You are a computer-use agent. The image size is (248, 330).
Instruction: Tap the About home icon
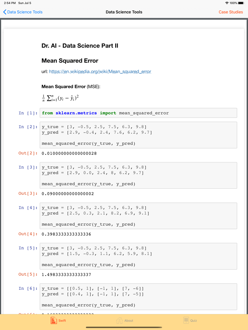120,320
